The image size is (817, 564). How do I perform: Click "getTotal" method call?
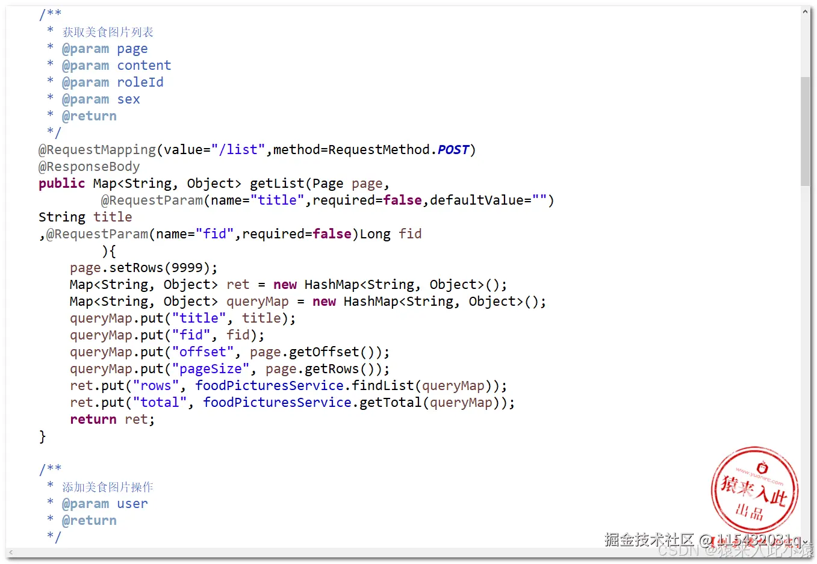click(391, 403)
